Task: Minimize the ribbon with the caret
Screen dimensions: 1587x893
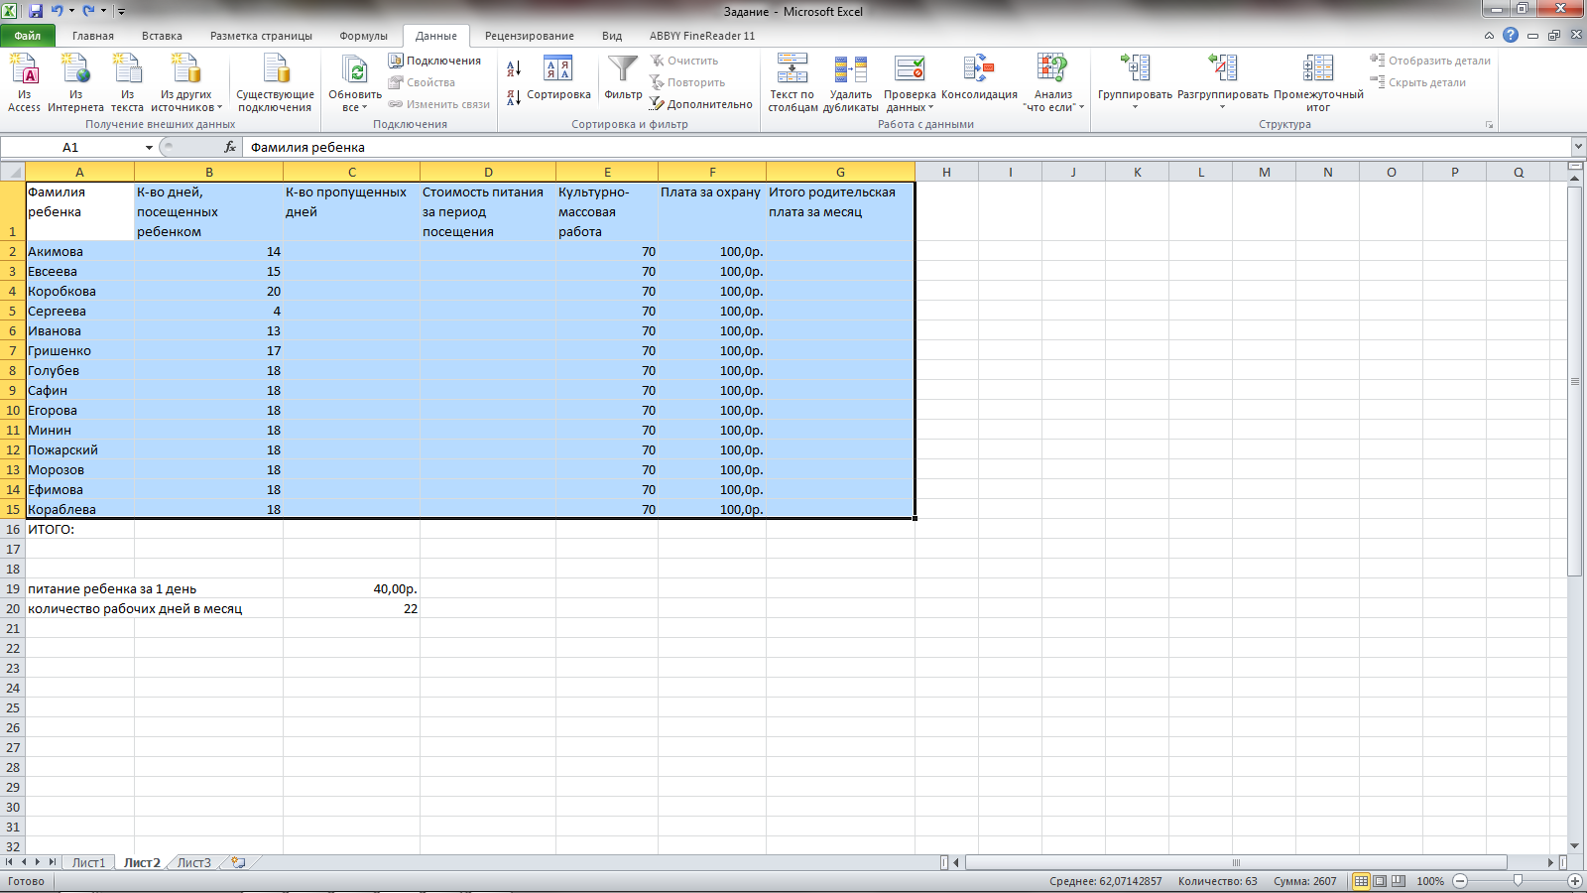Action: pyautogui.click(x=1489, y=36)
